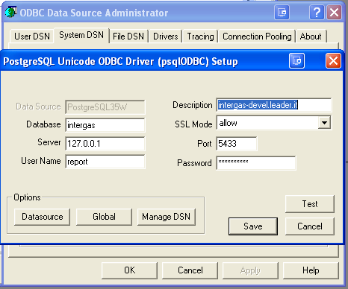The height and width of the screenshot is (289, 348).
Task: Close the psqlODBC Setup dialog
Action: 333,60
